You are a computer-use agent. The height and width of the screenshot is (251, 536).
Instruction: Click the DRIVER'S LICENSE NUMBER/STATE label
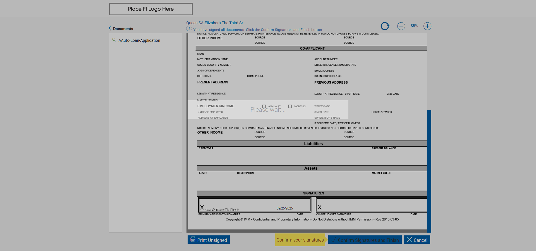click(335, 65)
